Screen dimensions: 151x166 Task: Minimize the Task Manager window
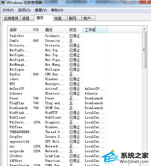pyautogui.click(x=128, y=2)
